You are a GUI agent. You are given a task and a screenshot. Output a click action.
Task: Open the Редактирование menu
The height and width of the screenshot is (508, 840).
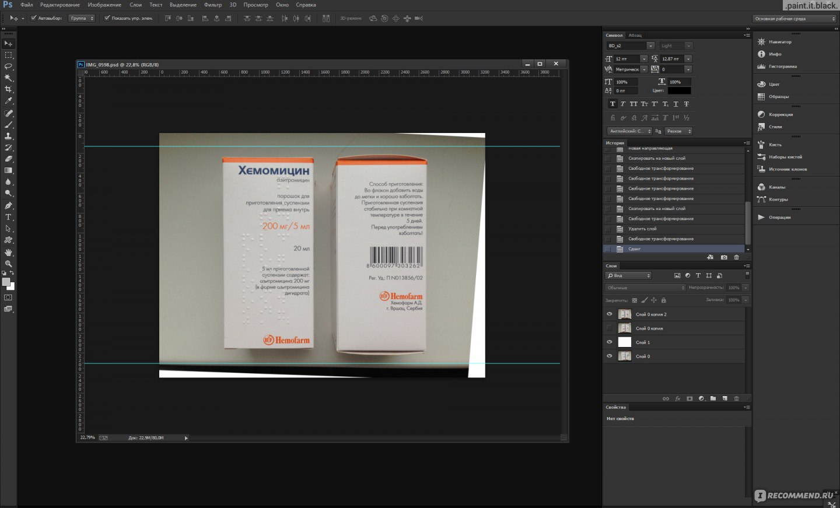point(60,5)
